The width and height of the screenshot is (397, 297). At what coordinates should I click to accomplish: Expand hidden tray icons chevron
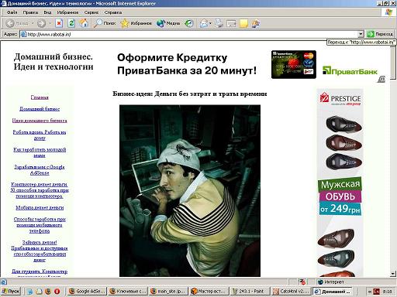click(x=370, y=292)
